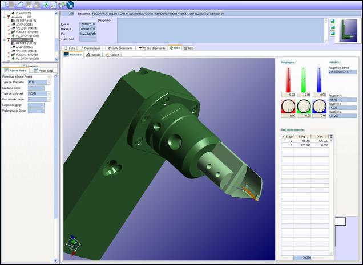Click the red vertical Réglages slider
This screenshot has width=363, height=265.
tap(290, 79)
